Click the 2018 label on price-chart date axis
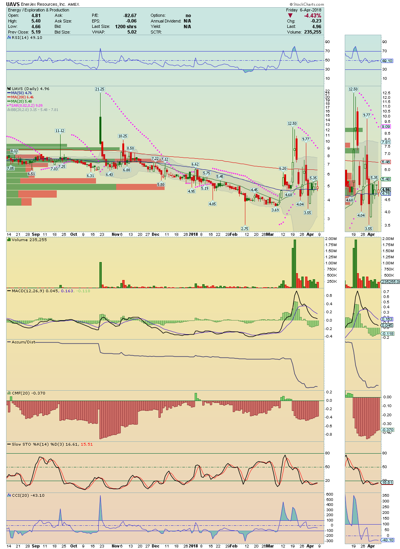400x549 pixels. click(194, 235)
